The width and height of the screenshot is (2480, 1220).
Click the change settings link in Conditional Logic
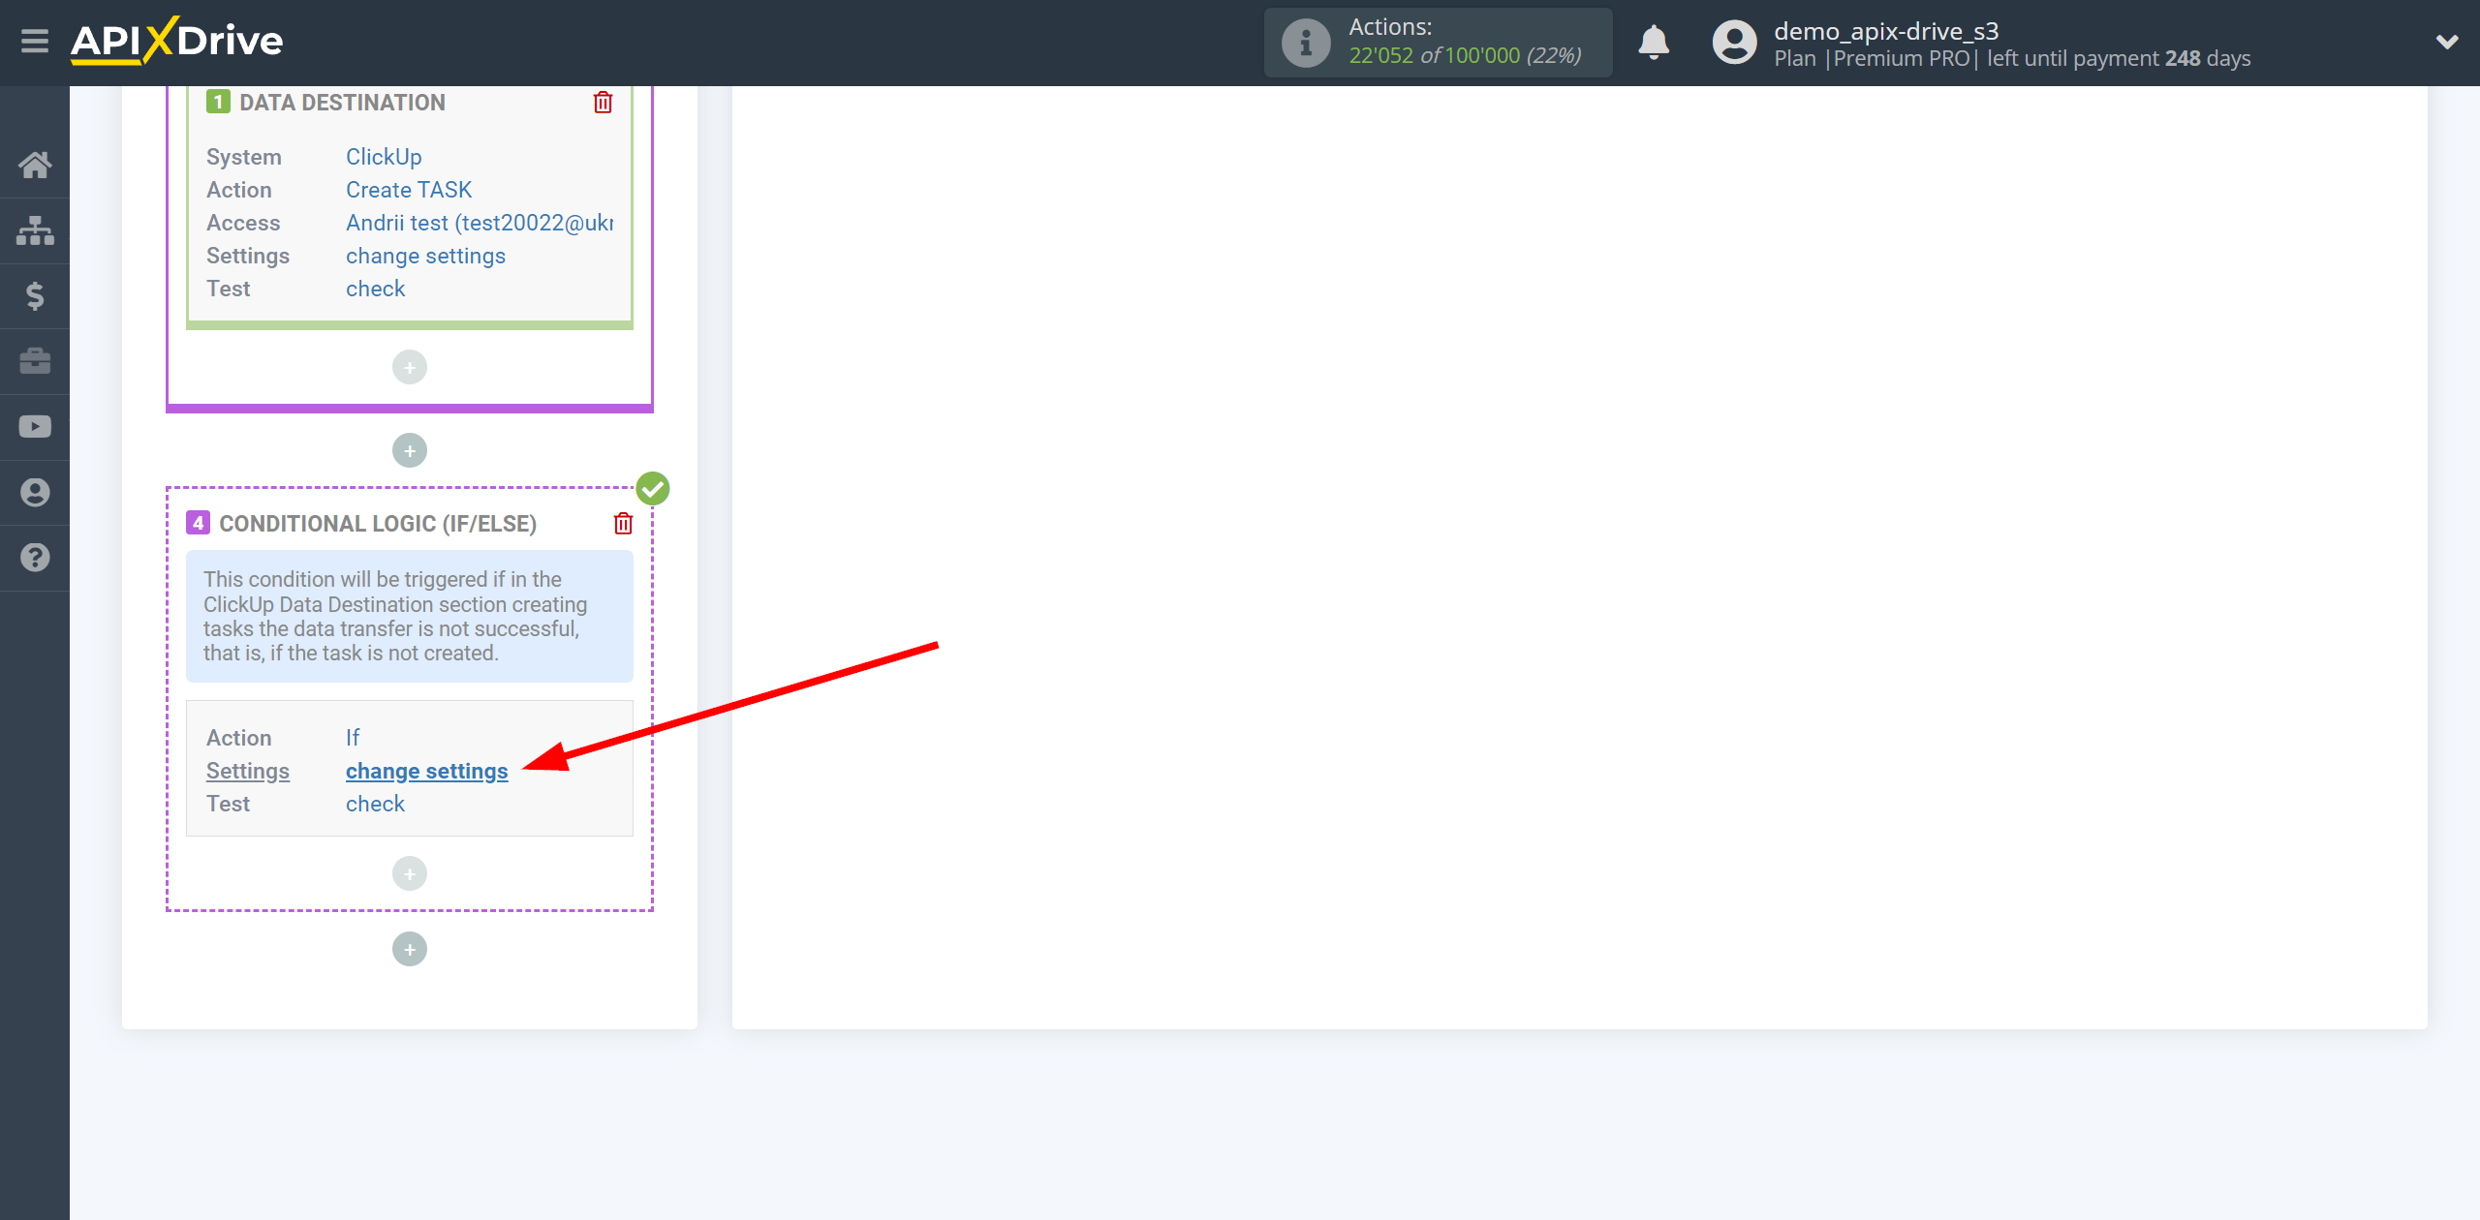click(x=427, y=771)
